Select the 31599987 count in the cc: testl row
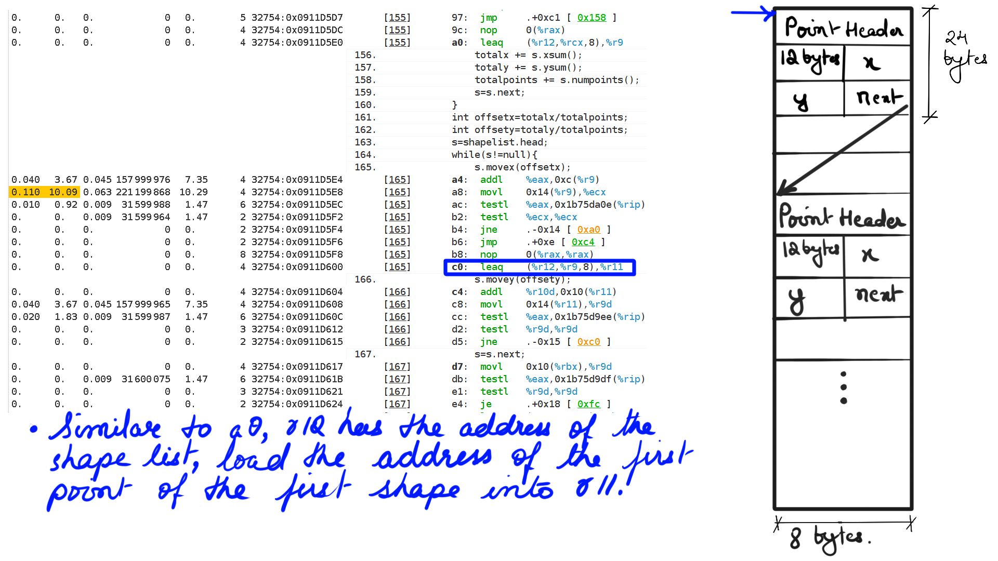 (146, 317)
